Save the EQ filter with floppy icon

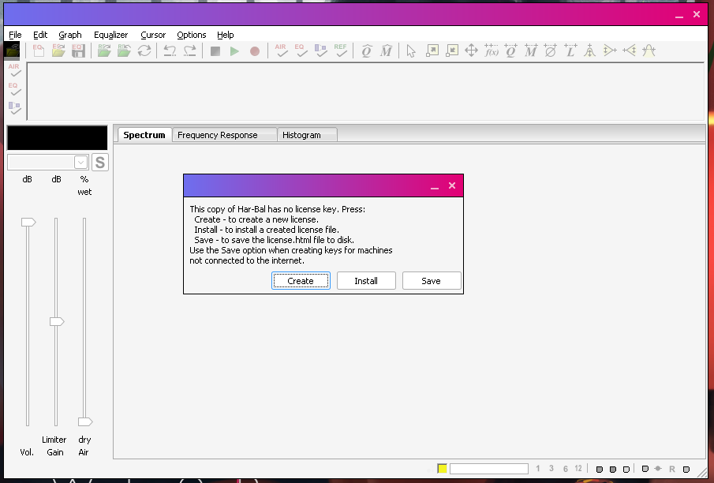coord(78,51)
